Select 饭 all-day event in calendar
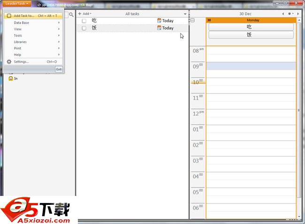 click(251, 35)
